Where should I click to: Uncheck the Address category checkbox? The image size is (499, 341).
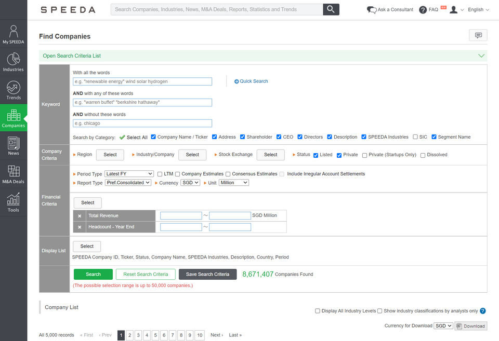[x=215, y=137]
